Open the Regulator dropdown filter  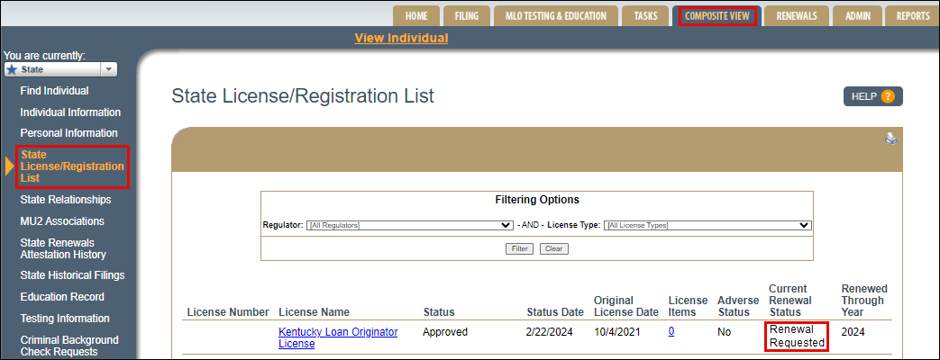(409, 225)
